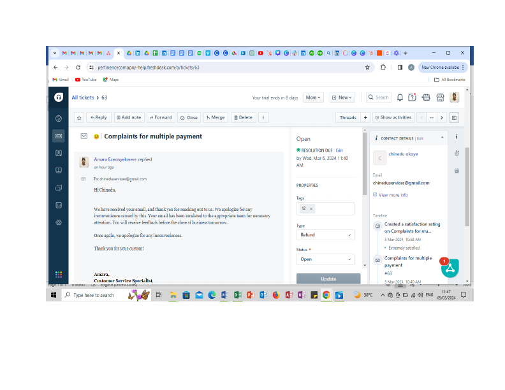Open the New dropdown
This screenshot has height=390, width=505.
coord(342,97)
